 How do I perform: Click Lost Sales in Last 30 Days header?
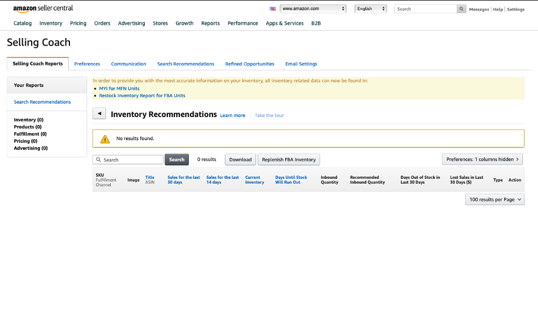pos(466,180)
